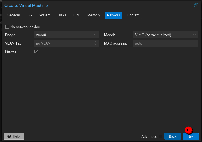Toggle the Firewall checkbox
The height and width of the screenshot is (142, 202).
tap(36, 51)
